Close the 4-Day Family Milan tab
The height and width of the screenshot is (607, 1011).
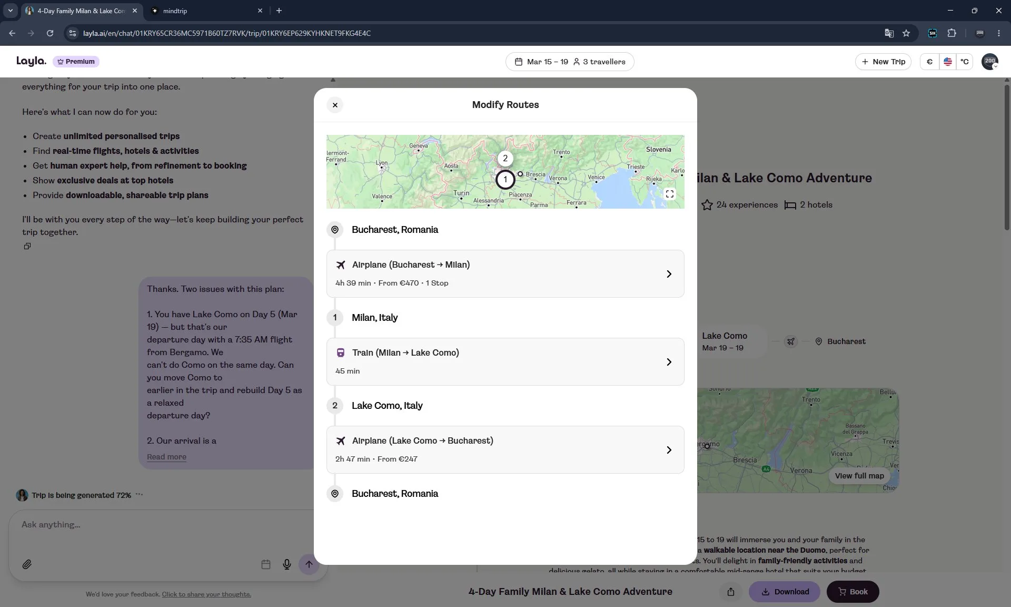(x=135, y=11)
